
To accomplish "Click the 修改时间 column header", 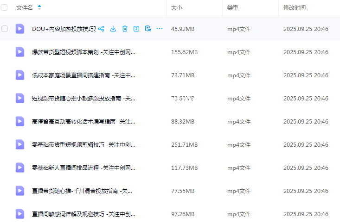I will [x=295, y=8].
